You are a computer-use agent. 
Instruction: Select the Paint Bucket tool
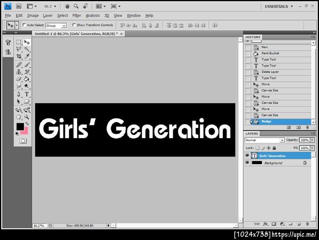[x=27, y=79]
